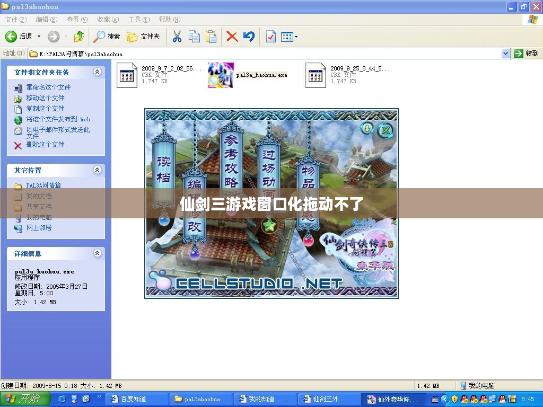Open PAL3A问情篇 folder link
The width and height of the screenshot is (543, 407).
pos(43,185)
